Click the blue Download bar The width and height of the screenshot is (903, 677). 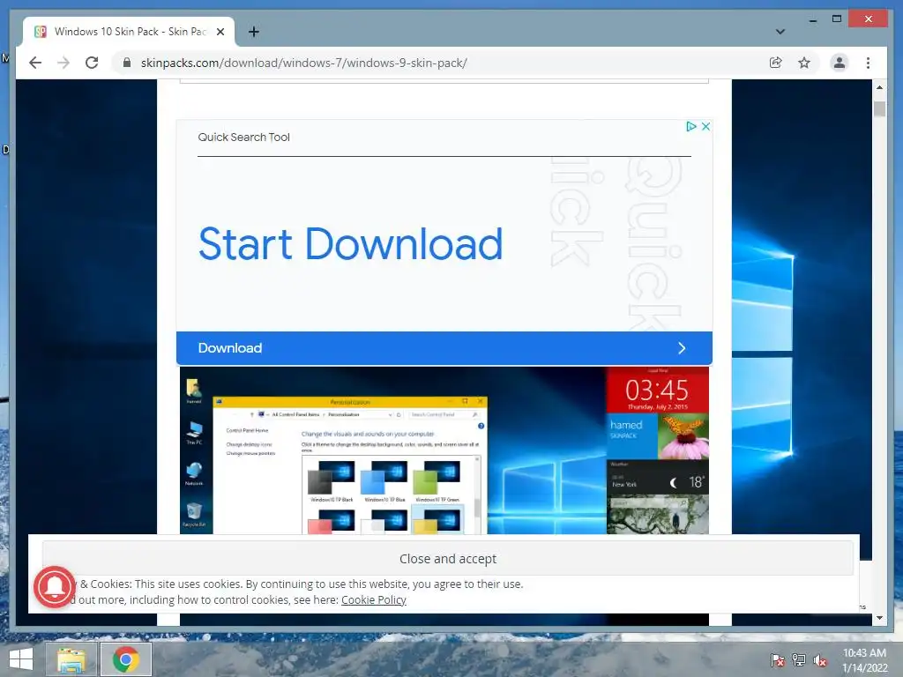(x=444, y=347)
